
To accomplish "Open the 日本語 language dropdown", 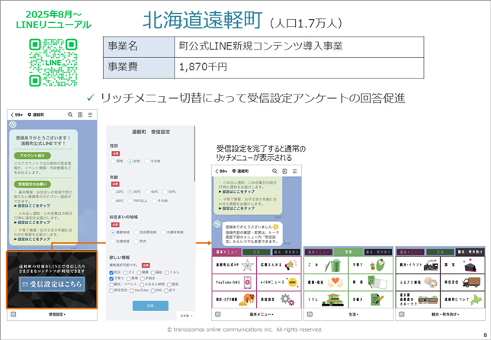I will coord(186,316).
